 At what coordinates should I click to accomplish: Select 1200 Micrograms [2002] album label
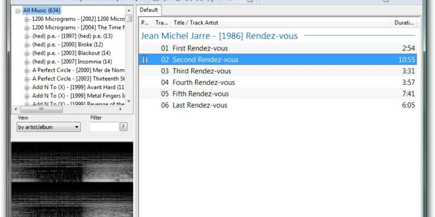pos(78,19)
